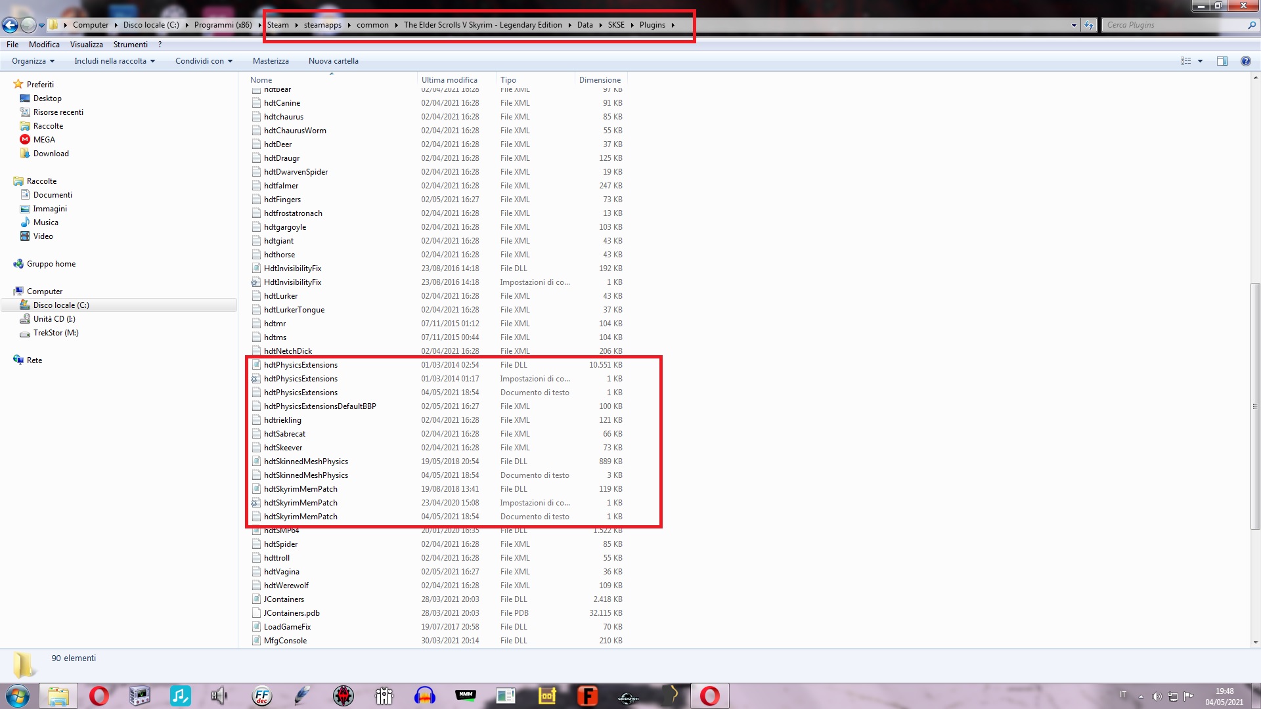Sort by the Tipo column header
The image size is (1261, 709).
[x=508, y=80]
